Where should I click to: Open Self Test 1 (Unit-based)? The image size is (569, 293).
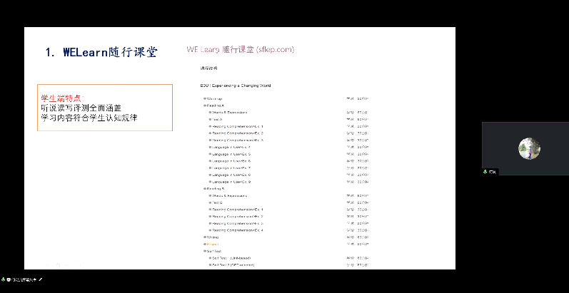(230, 258)
